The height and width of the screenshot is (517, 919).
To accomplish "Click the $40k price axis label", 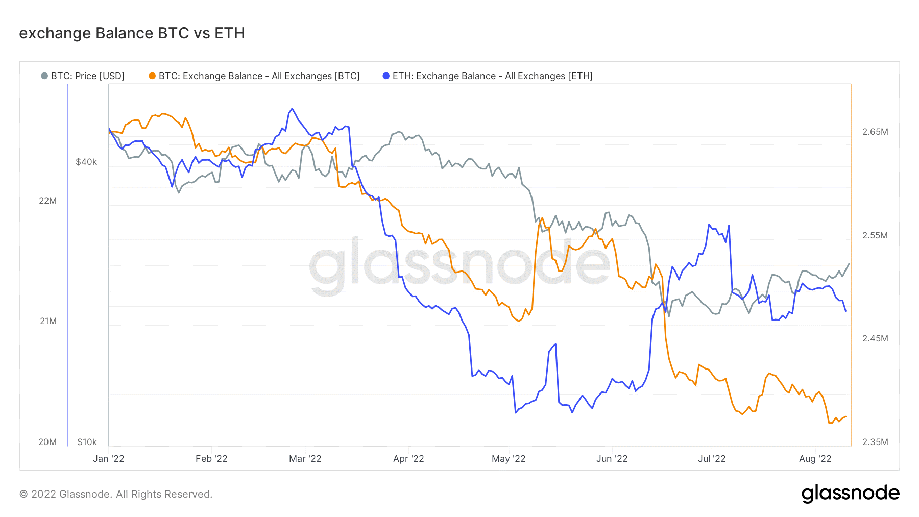I will click(86, 162).
